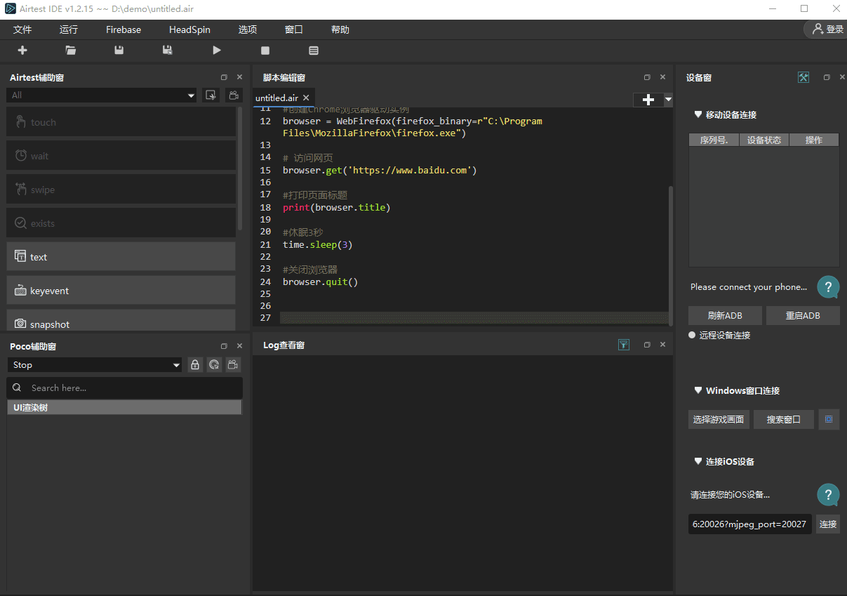Save the script using the floppy icon
Image resolution: width=847 pixels, height=596 pixels.
pyautogui.click(x=119, y=50)
